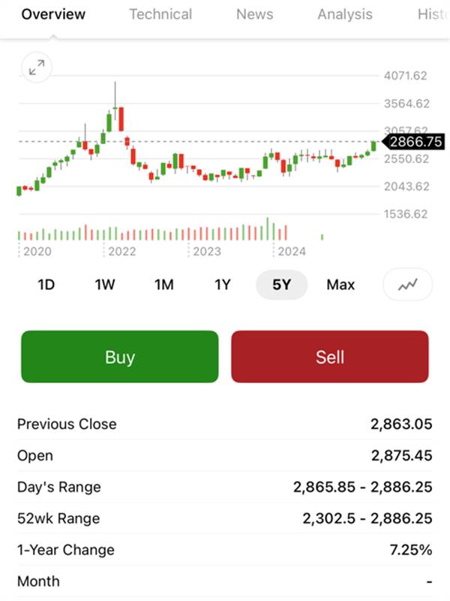Screen dimensions: 450x601
Task: Switch to the Technical tab
Action: 160,14
